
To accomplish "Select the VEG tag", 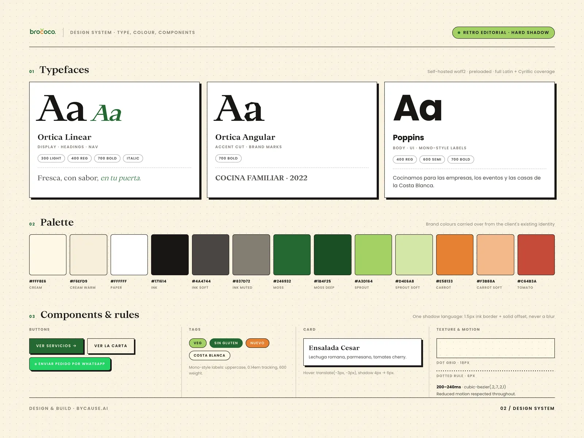I will 198,343.
